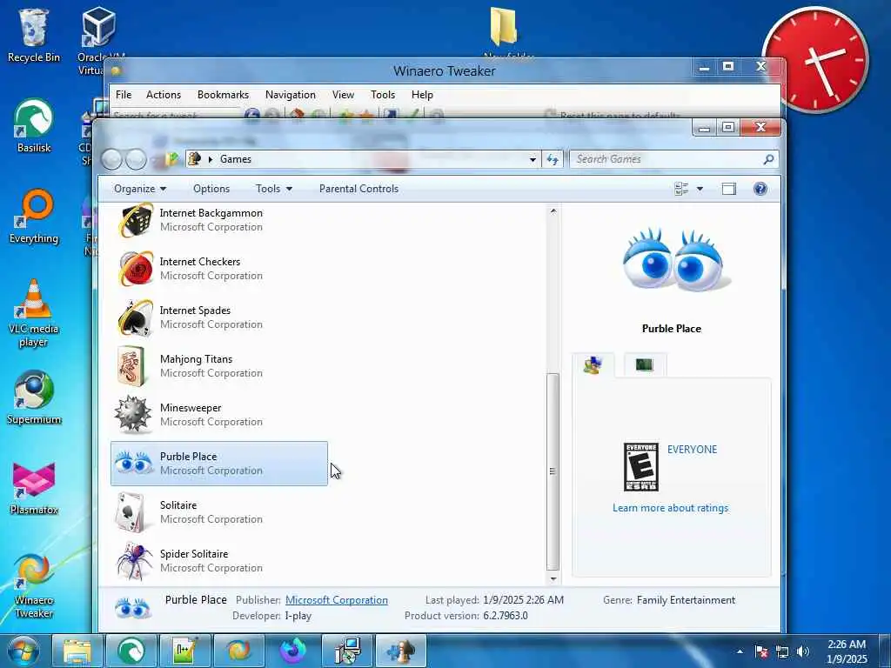Switch to the performance tab in preview pane
891x668 pixels.
pyautogui.click(x=645, y=365)
